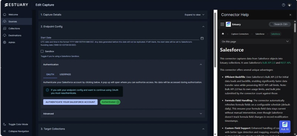Open the REST API link
Viewport: 297px width, 136px height.
(x=286, y=63)
